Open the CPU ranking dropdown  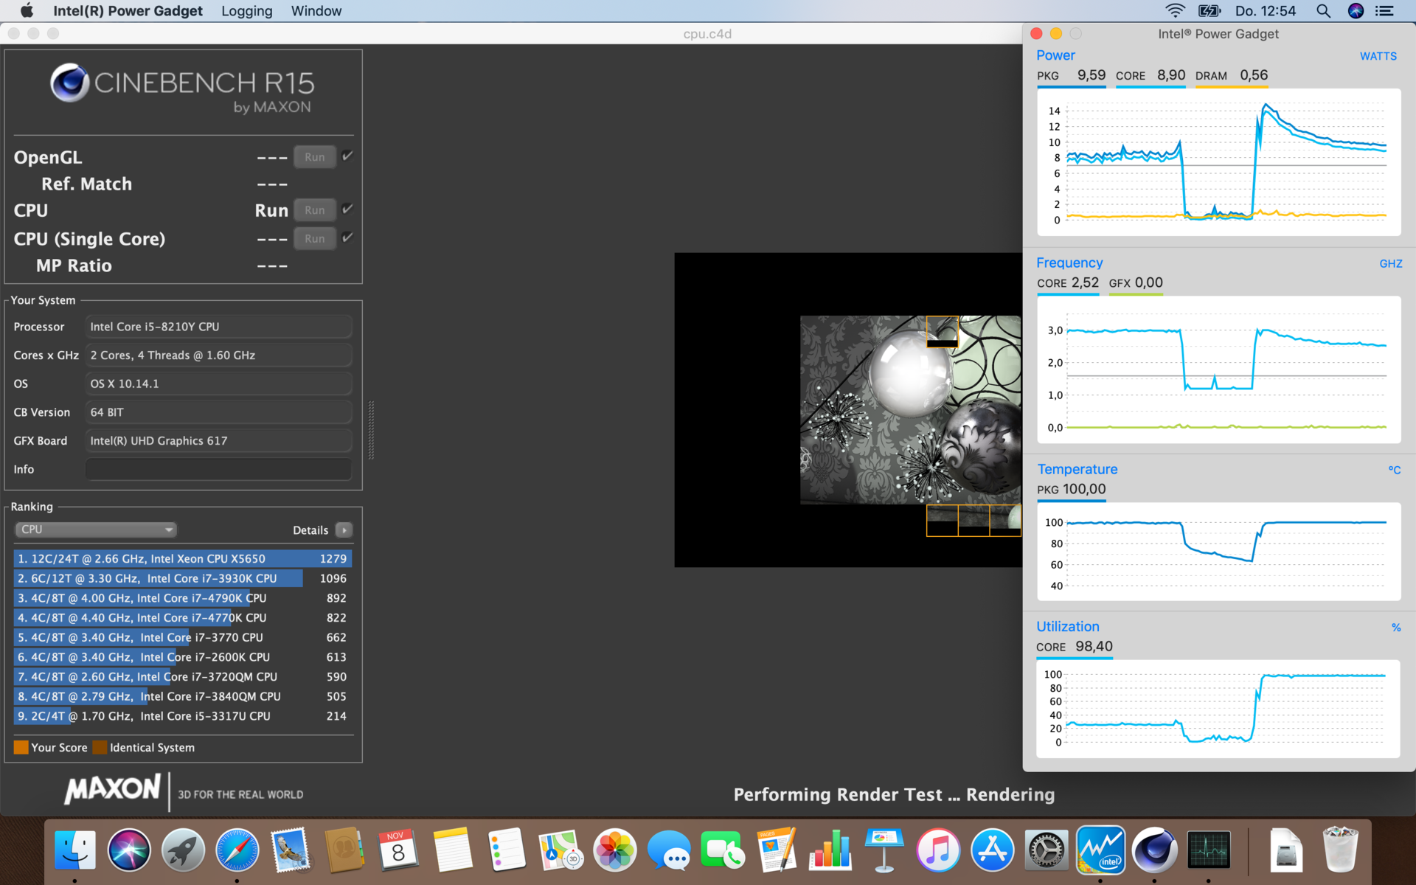pyautogui.click(x=96, y=530)
